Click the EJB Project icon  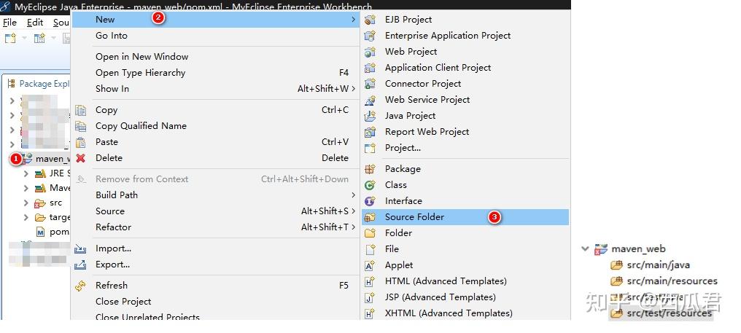pos(370,20)
